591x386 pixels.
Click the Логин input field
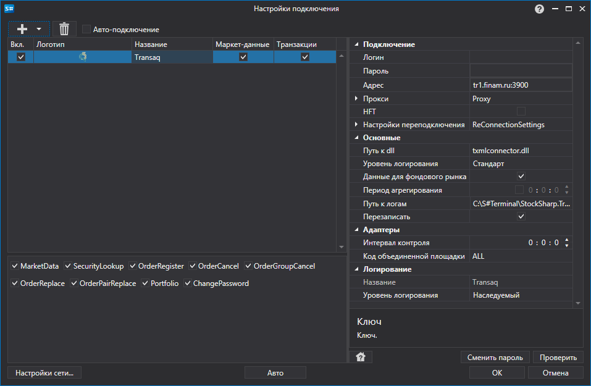click(521, 57)
